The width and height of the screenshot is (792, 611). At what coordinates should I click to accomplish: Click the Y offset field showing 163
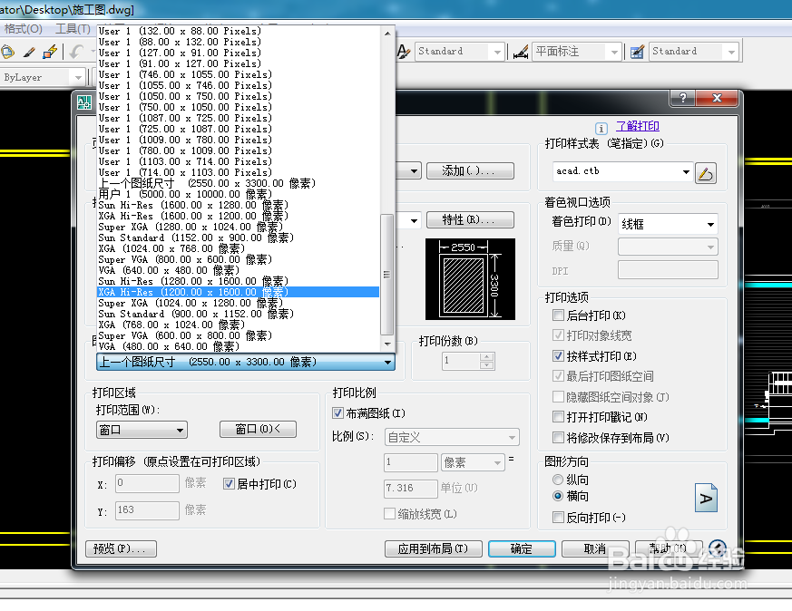pos(147,510)
